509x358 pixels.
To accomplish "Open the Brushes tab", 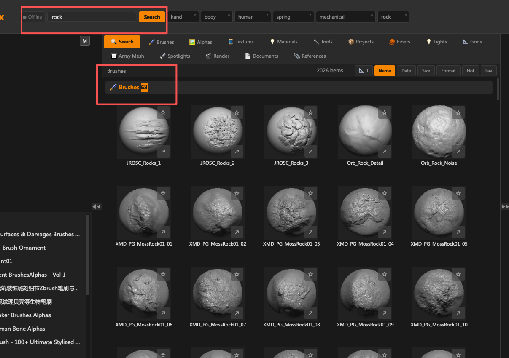I will pyautogui.click(x=162, y=42).
